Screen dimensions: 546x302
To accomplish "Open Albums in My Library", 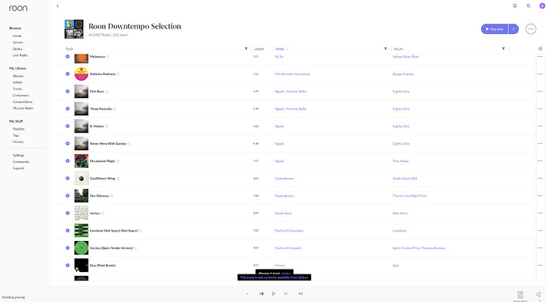I will point(18,76).
